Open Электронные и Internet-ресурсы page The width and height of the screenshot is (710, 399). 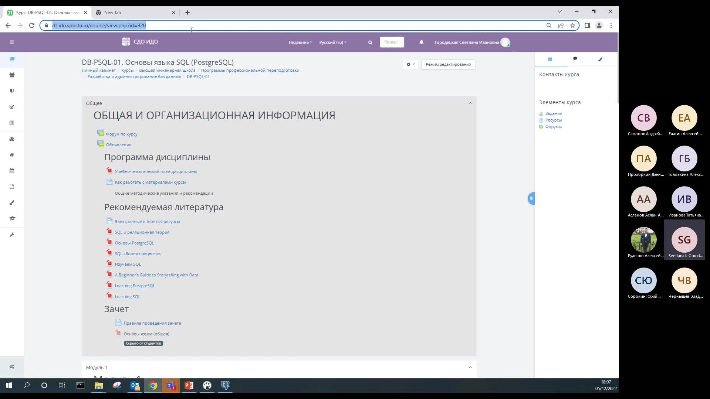pos(147,222)
